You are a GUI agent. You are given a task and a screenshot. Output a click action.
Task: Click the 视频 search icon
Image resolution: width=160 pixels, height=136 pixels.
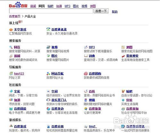pos(48,47)
